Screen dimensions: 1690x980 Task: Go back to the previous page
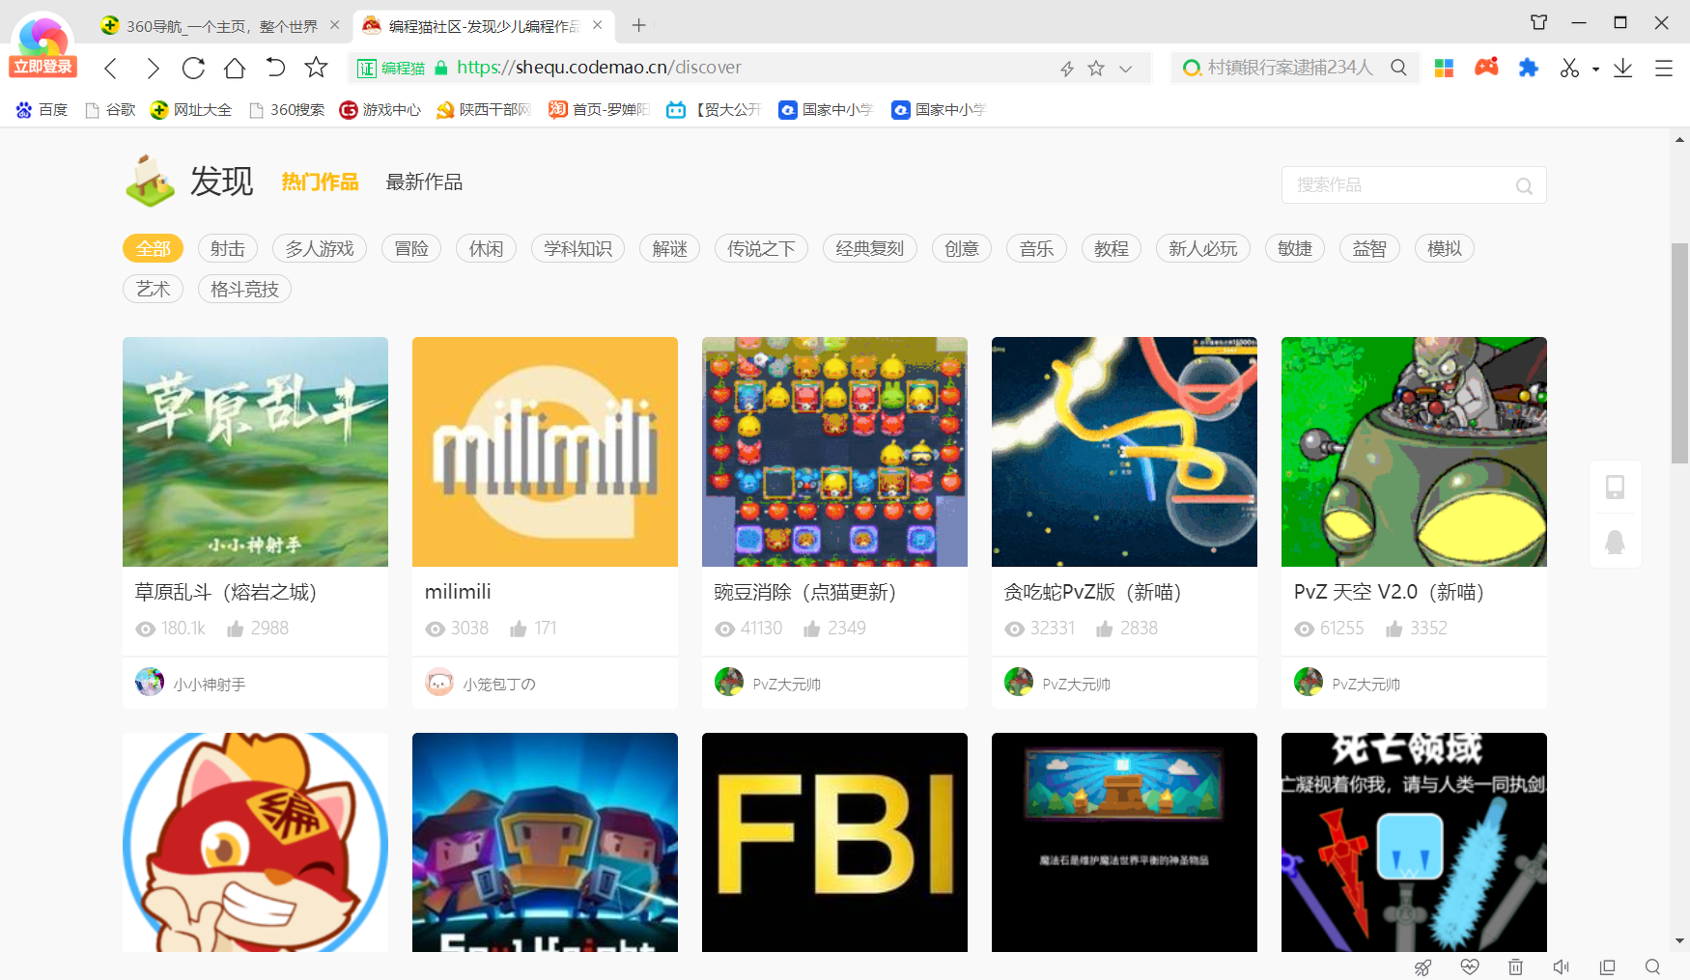coord(111,68)
